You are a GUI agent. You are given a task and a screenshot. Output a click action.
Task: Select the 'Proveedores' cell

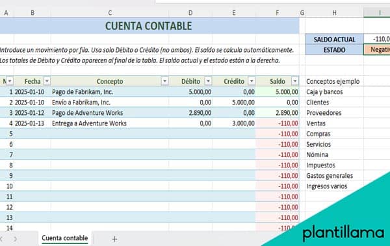(334, 112)
